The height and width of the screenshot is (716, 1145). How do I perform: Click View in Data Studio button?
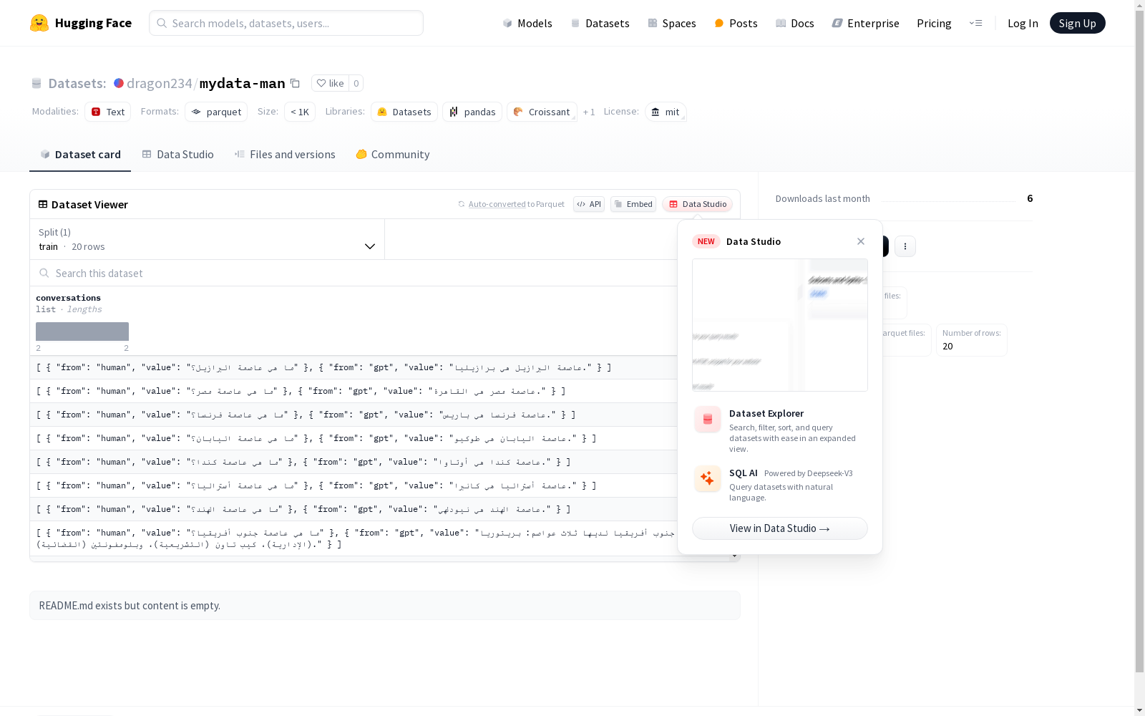(780, 528)
